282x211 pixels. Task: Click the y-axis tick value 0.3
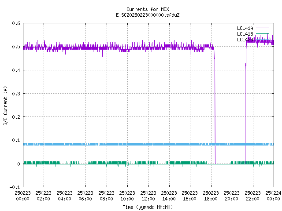[x=16, y=94]
